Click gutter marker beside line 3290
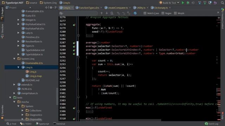This screenshot has width=225, height=126. tap(74, 54)
